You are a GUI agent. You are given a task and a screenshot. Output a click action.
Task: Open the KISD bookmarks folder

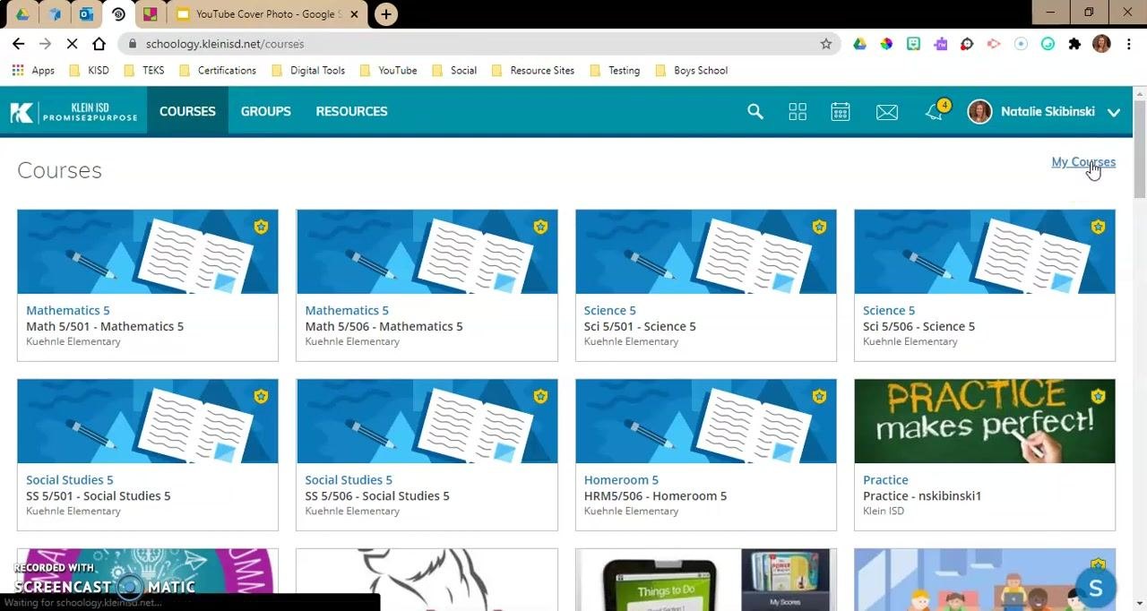click(89, 70)
